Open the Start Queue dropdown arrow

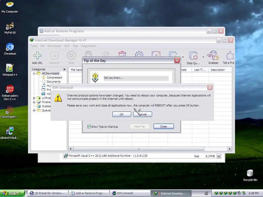pos(183,57)
